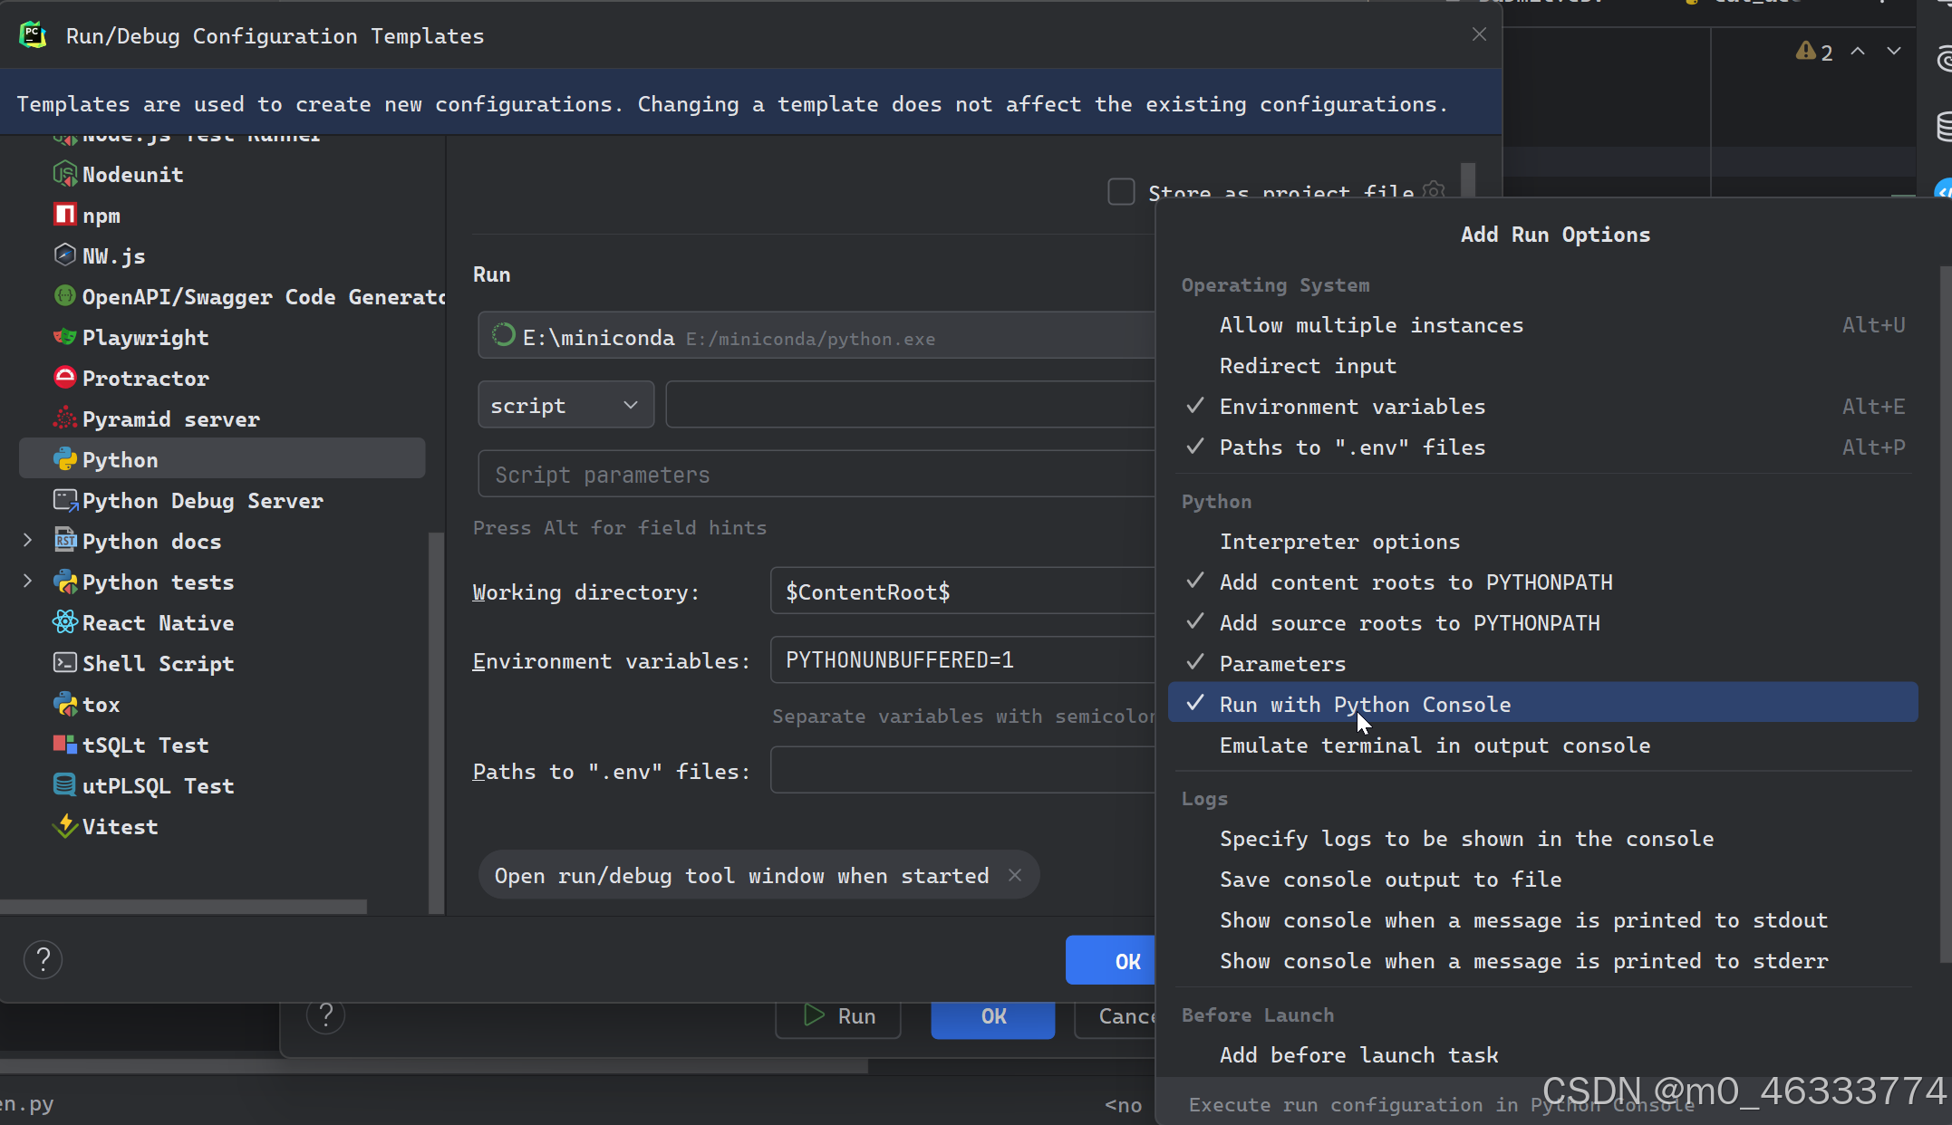Check the Store as project file checkbox
Screen dimensions: 1952x1125
click(x=1121, y=191)
